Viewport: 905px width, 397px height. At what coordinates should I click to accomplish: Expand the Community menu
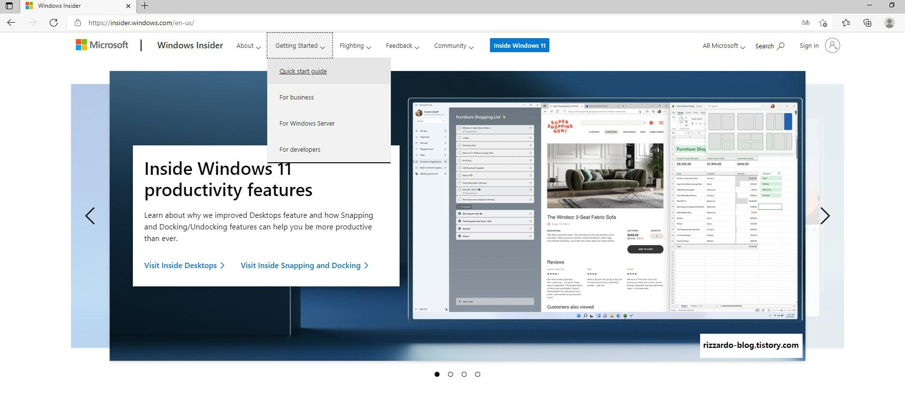point(454,45)
